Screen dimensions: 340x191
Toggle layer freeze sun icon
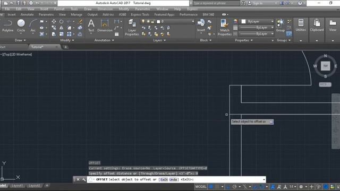tap(148, 21)
